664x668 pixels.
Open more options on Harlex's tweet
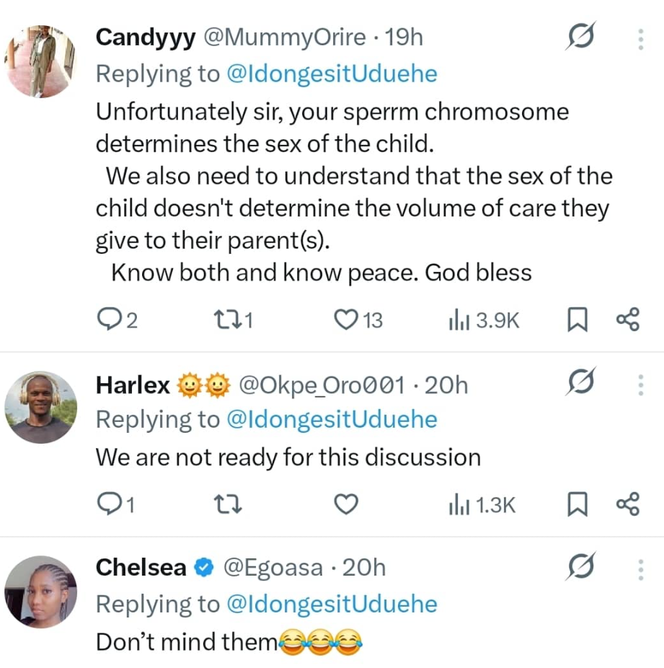[639, 385]
